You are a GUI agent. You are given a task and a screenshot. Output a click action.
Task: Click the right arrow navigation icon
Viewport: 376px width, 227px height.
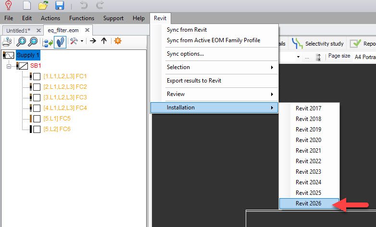[x=93, y=41]
